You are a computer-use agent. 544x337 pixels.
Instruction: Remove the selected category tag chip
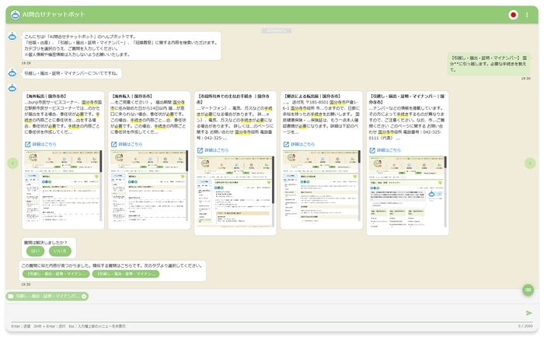point(84,297)
